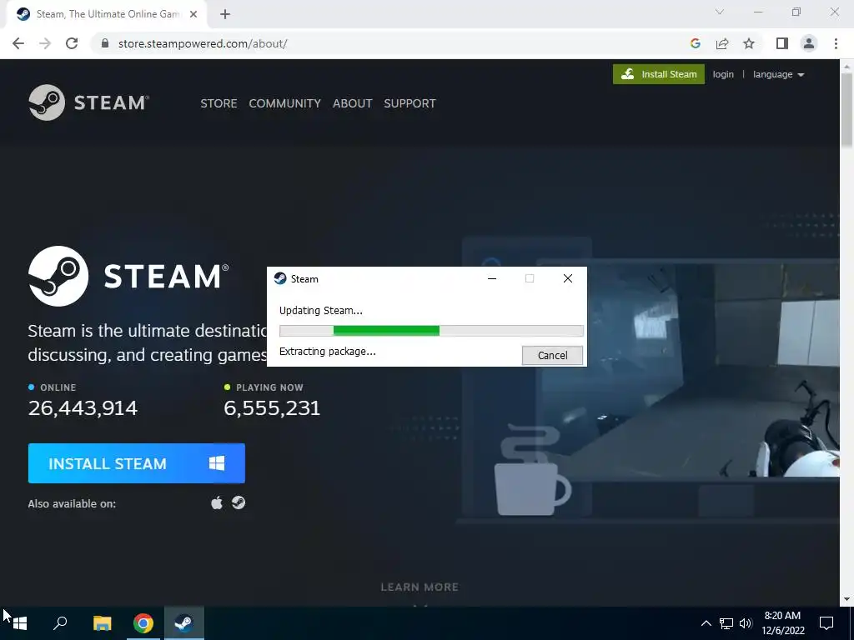
Task: Close the Steam browser tab
Action: pyautogui.click(x=193, y=15)
